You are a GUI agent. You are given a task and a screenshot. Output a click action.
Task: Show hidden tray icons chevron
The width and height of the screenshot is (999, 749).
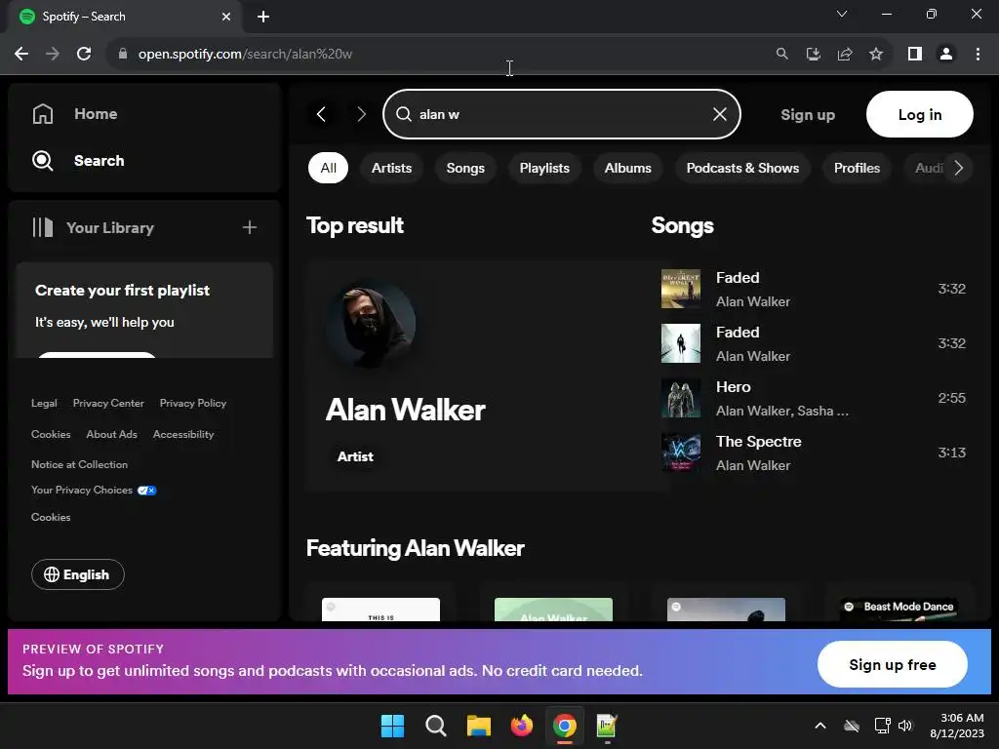820,726
